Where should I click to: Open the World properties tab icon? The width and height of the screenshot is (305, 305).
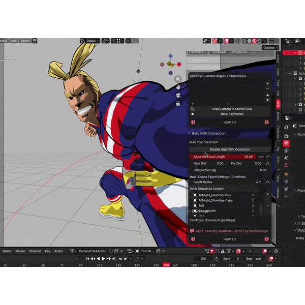click(x=286, y=165)
